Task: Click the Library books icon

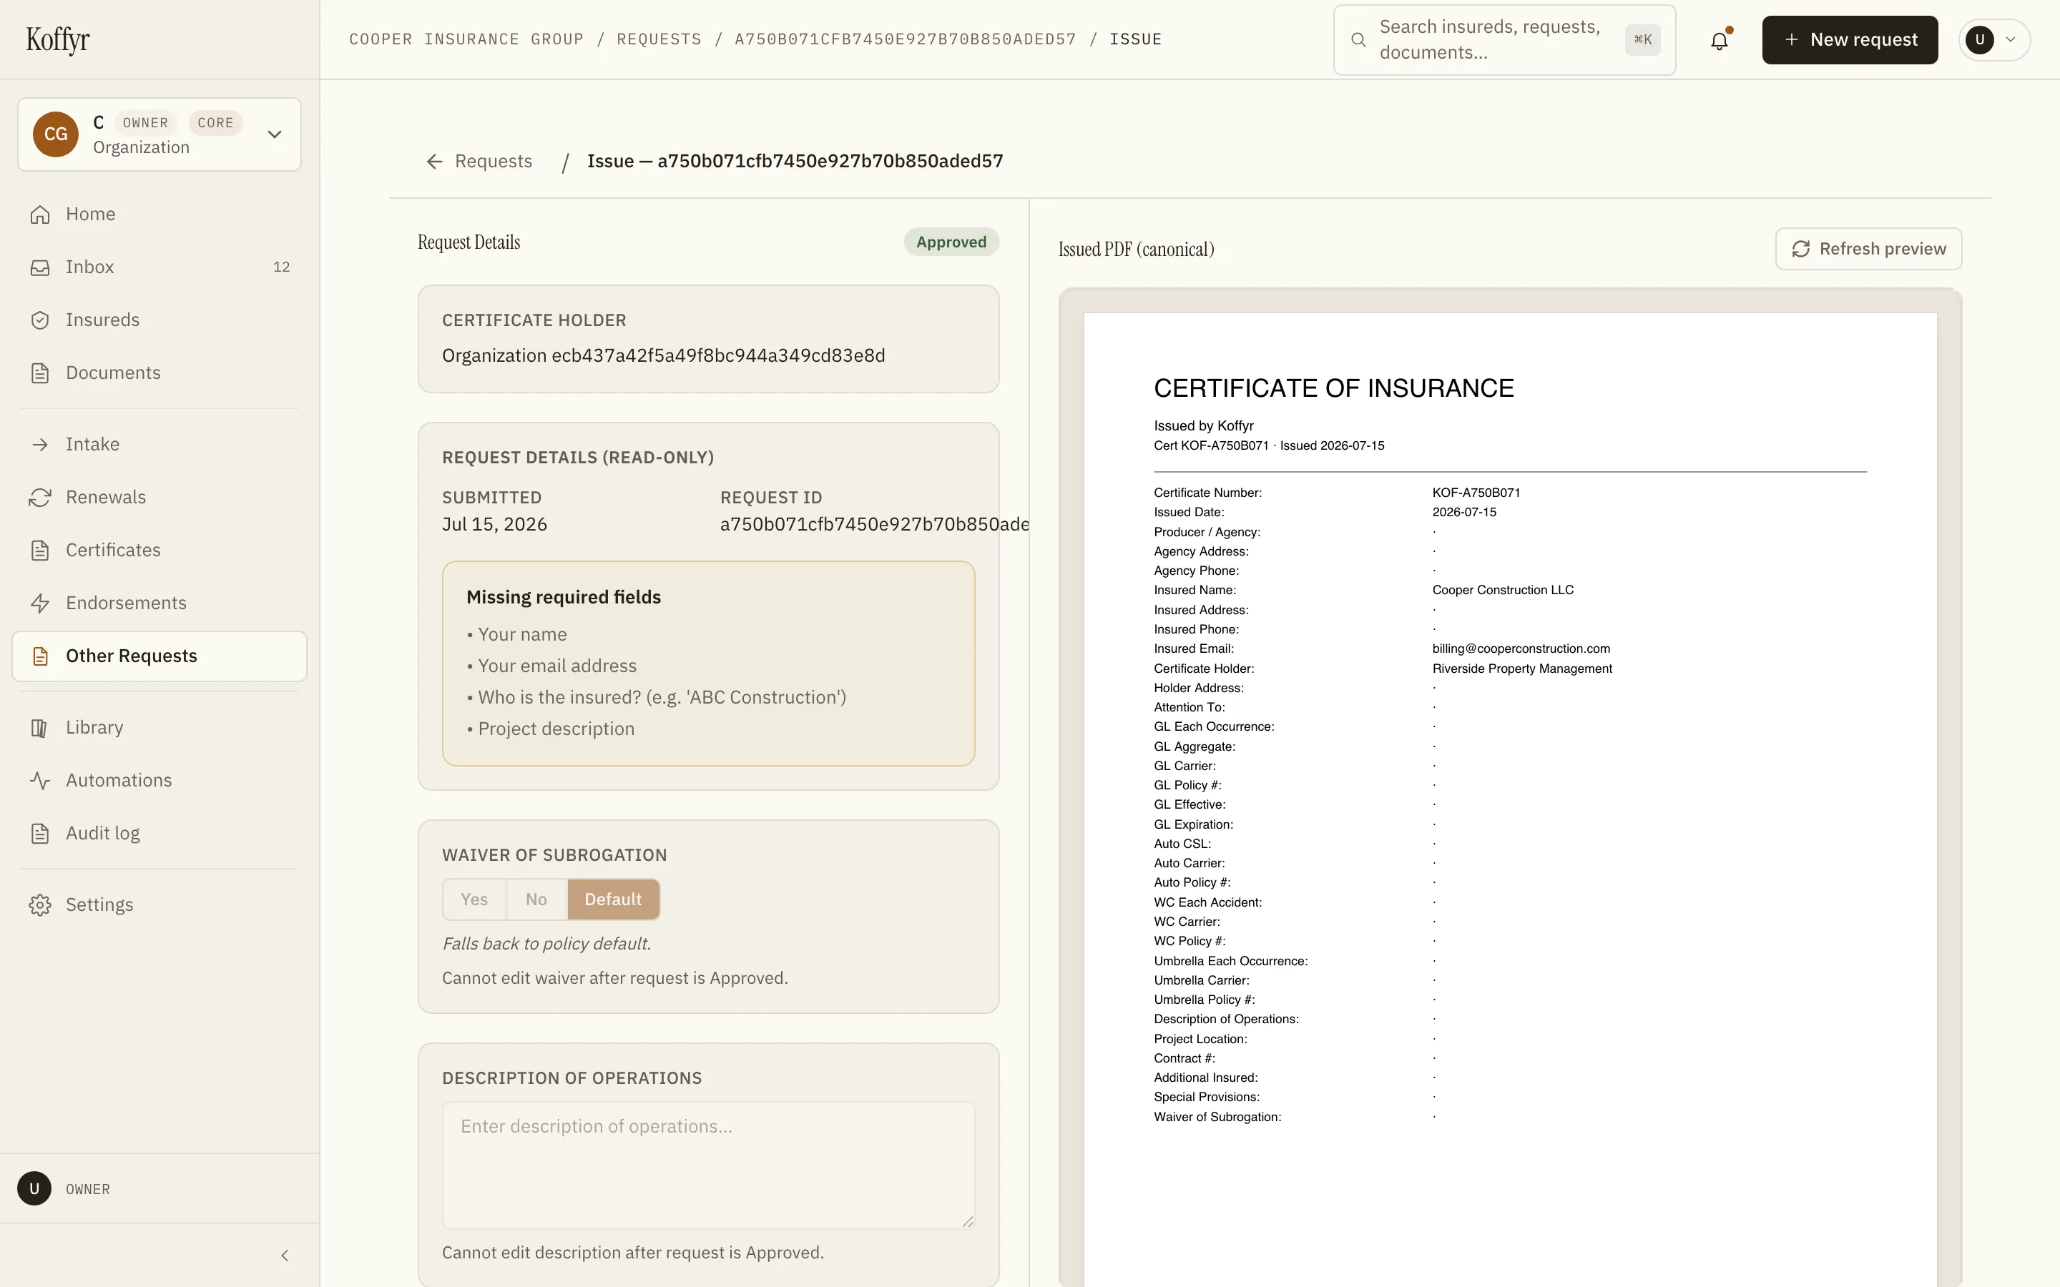Action: [x=40, y=728]
